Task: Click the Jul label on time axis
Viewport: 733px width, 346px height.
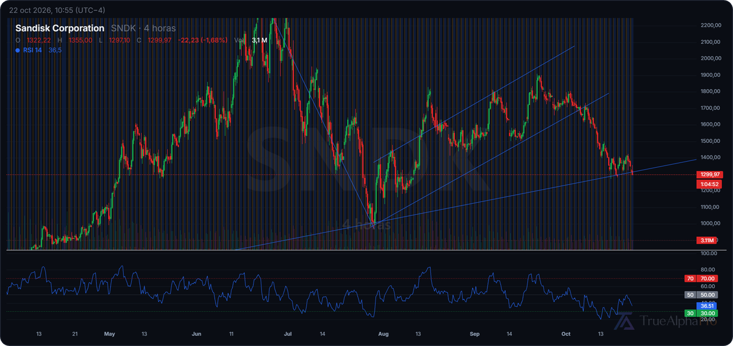Action: click(288, 334)
